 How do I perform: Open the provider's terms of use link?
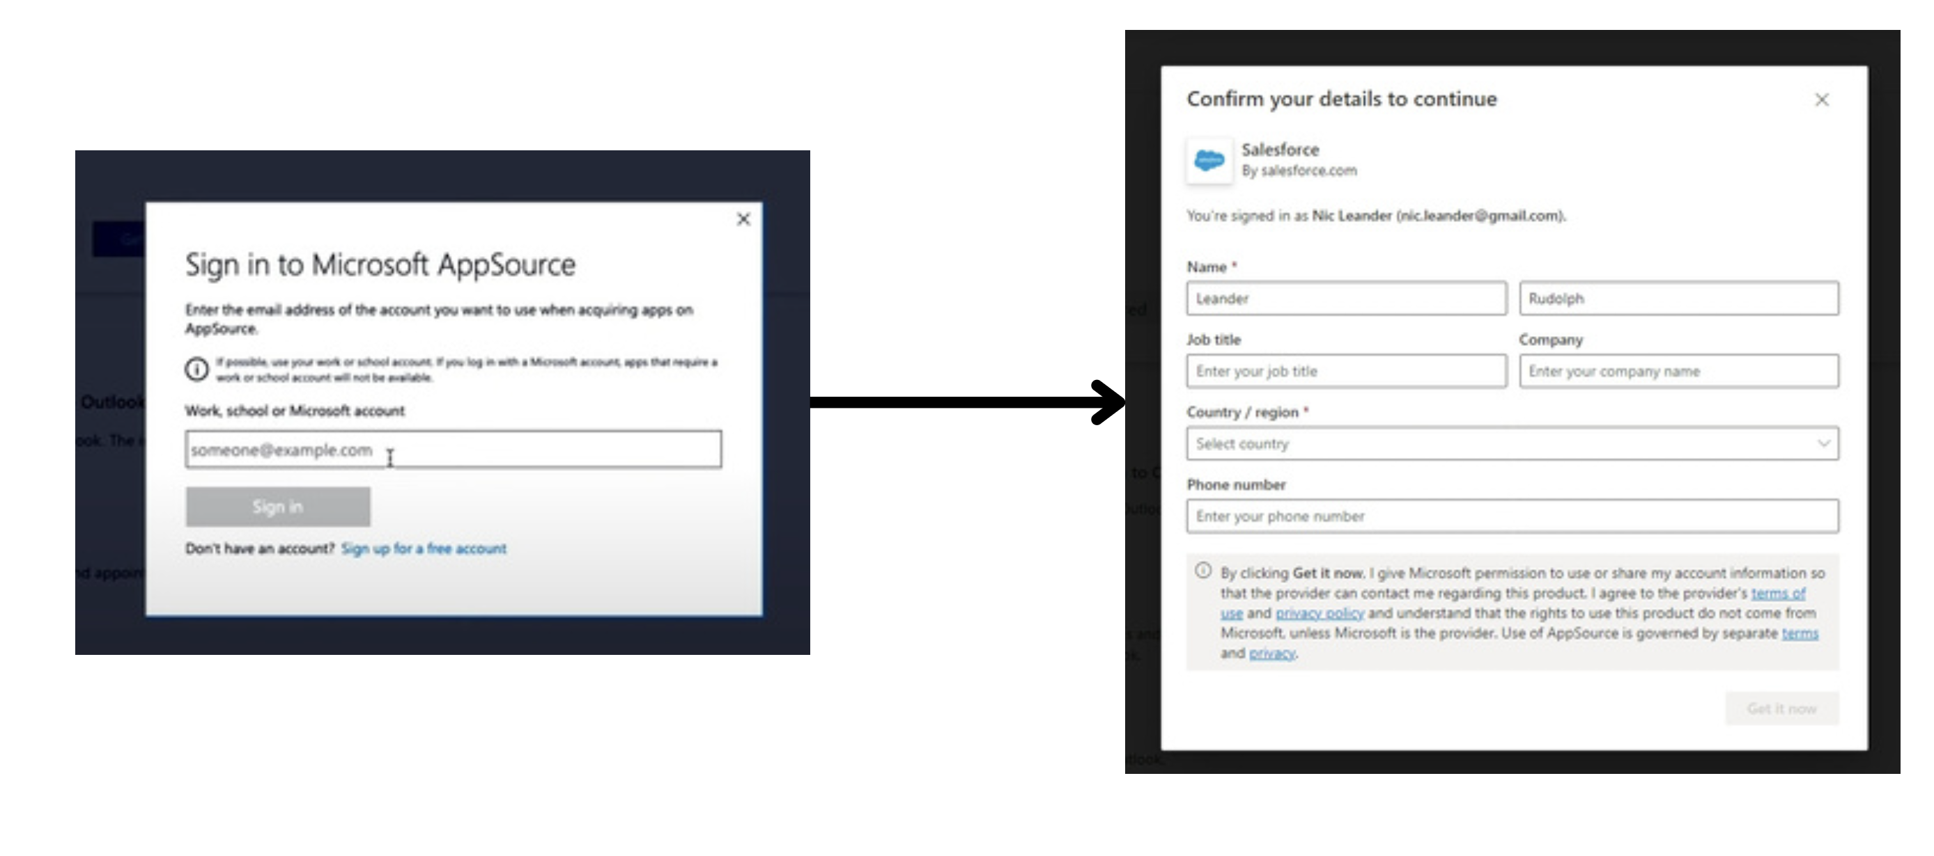click(1777, 594)
